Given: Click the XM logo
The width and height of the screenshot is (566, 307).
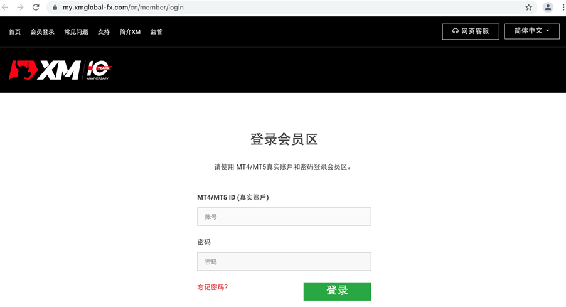Looking at the screenshot, I should 44,70.
